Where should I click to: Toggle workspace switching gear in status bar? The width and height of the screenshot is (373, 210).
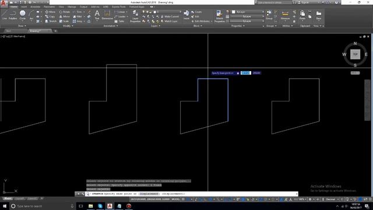click(x=310, y=199)
